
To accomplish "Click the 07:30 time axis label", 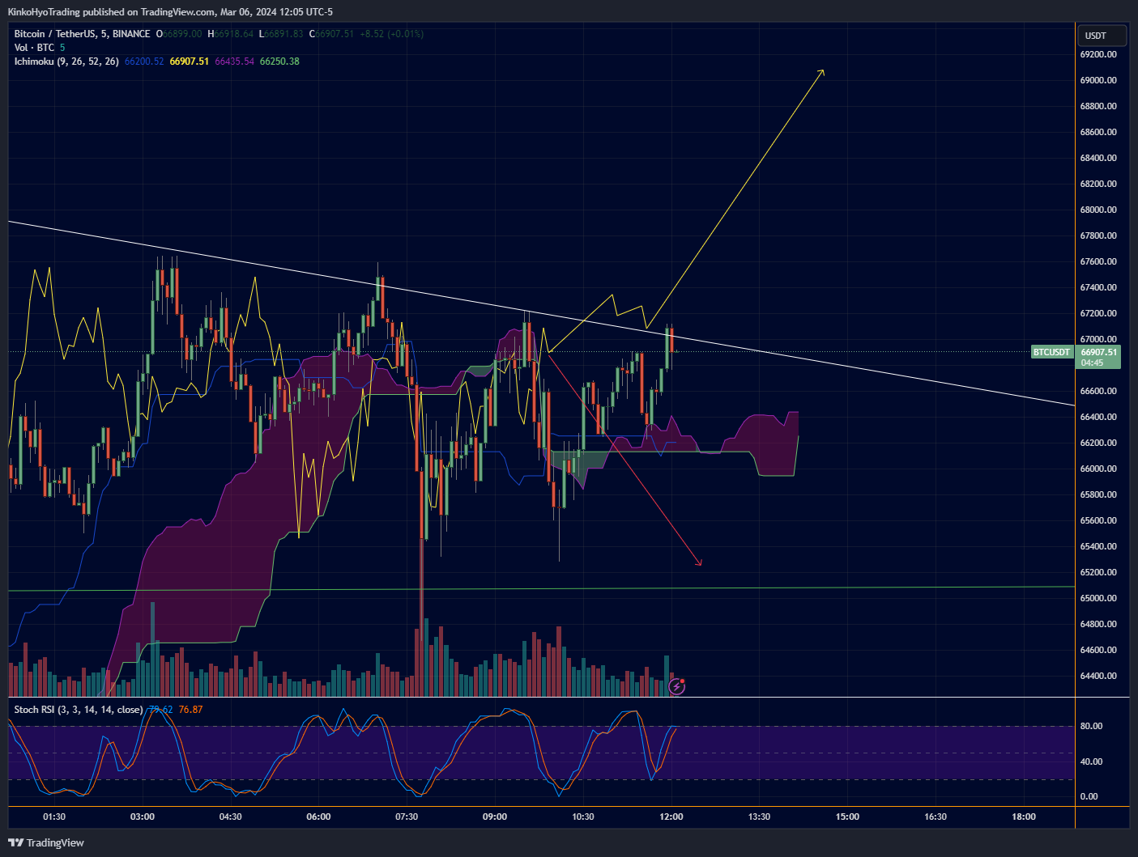I will coord(407,817).
